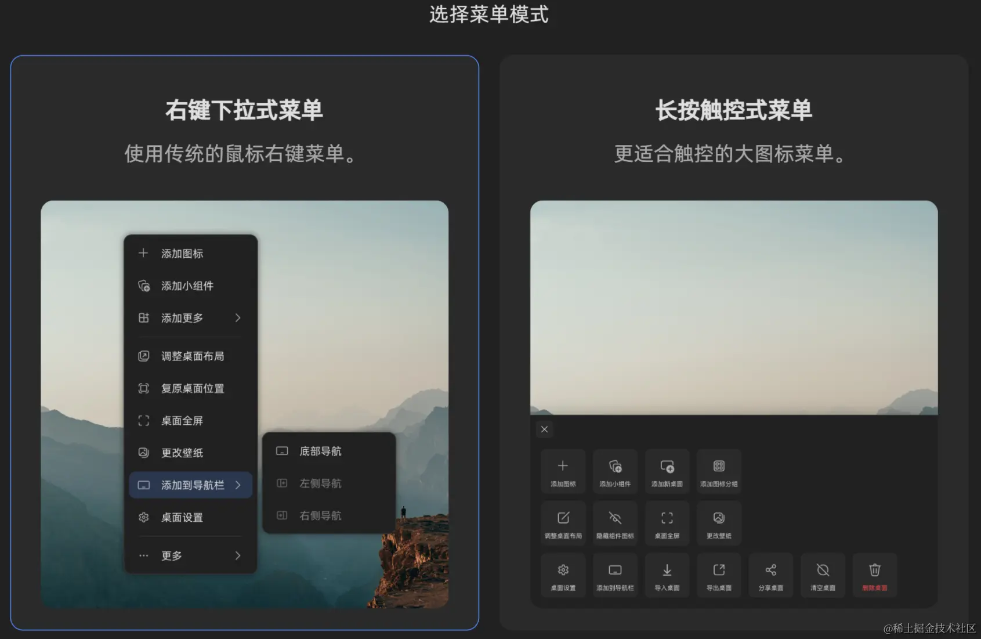
Task: Click 调整桌面布局 tile in the touch menu grid
Action: [563, 524]
